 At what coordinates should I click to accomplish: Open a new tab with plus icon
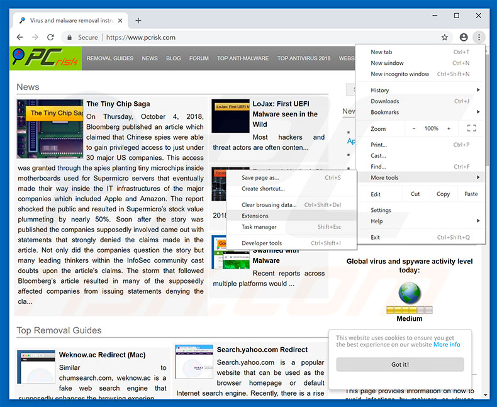[138, 21]
